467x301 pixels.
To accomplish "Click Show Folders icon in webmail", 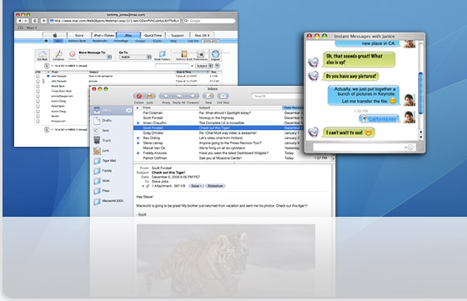I will click(x=162, y=55).
